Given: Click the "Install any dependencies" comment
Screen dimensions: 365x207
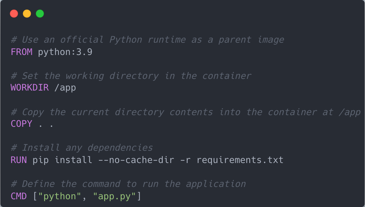Looking at the screenshot, I should (82, 148).
